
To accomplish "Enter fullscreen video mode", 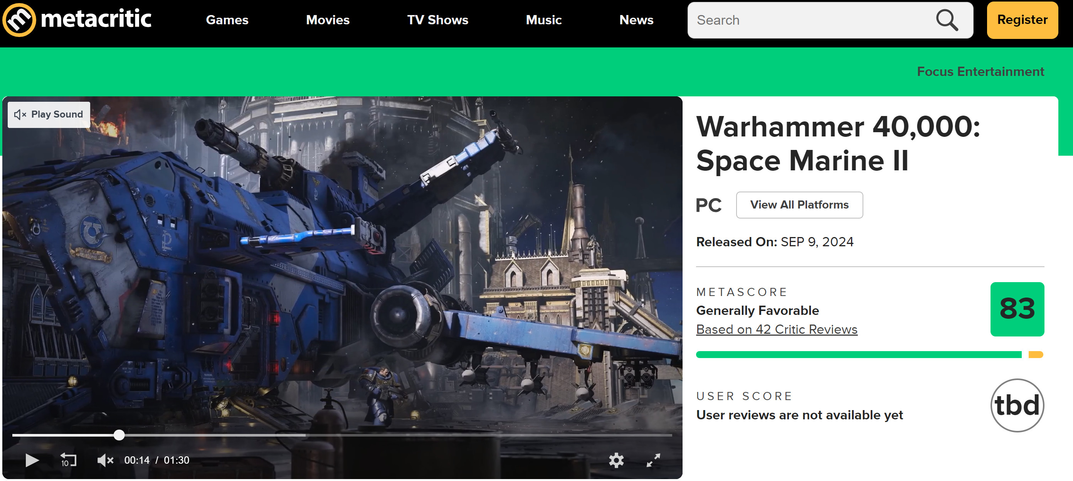I will 653,460.
